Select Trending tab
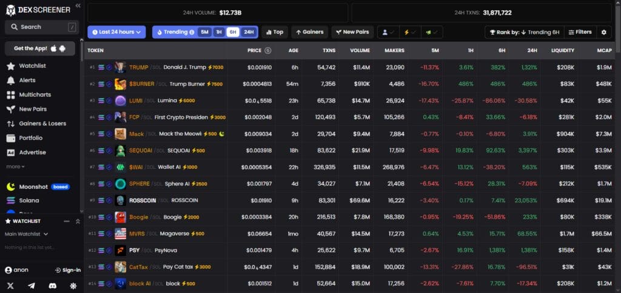 click(x=175, y=33)
